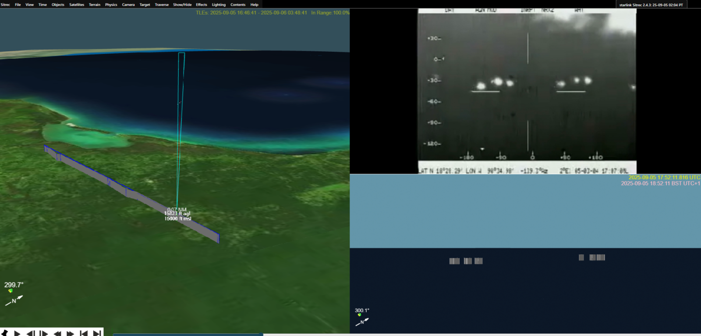
Task: Click the 0.07 NM altitude label
Action: pos(177,210)
